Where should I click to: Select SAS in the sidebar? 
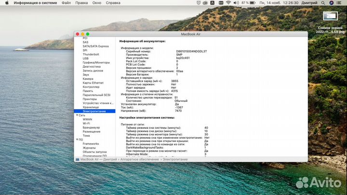click(x=85, y=42)
